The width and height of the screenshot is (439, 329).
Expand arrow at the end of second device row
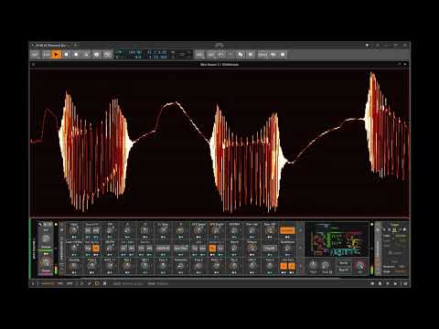pos(301,249)
